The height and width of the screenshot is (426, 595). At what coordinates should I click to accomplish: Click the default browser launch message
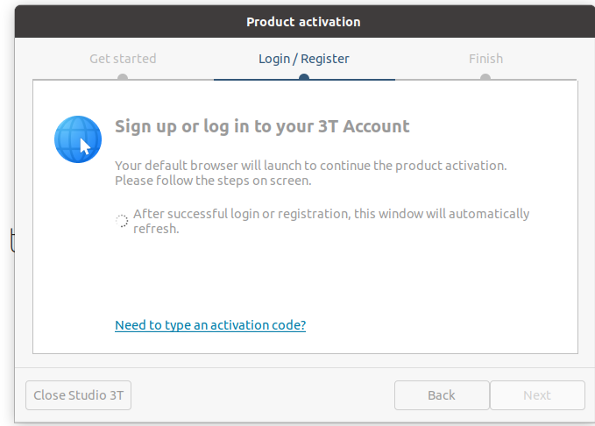click(x=311, y=165)
